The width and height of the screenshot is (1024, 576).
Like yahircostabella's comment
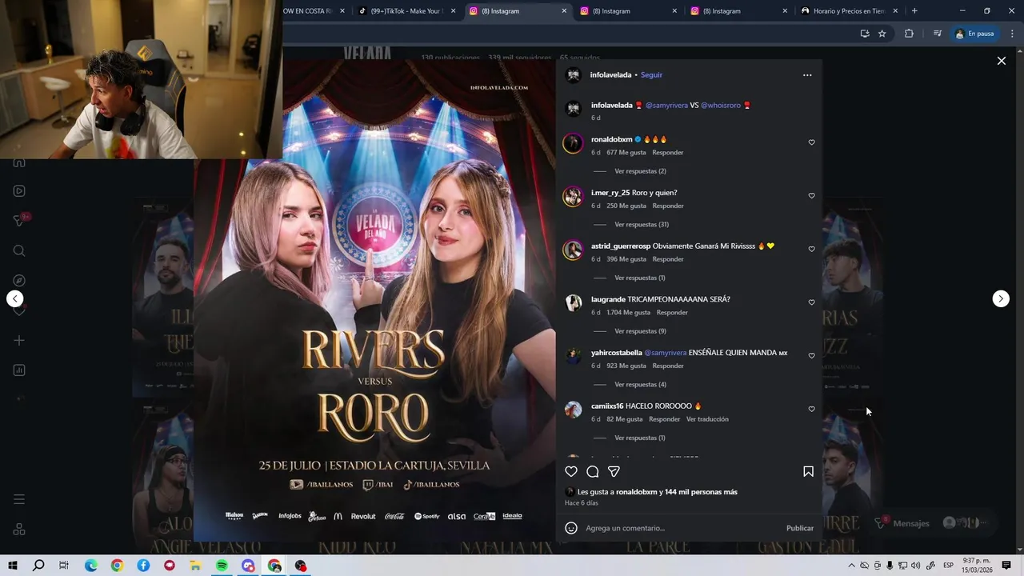pyautogui.click(x=811, y=356)
